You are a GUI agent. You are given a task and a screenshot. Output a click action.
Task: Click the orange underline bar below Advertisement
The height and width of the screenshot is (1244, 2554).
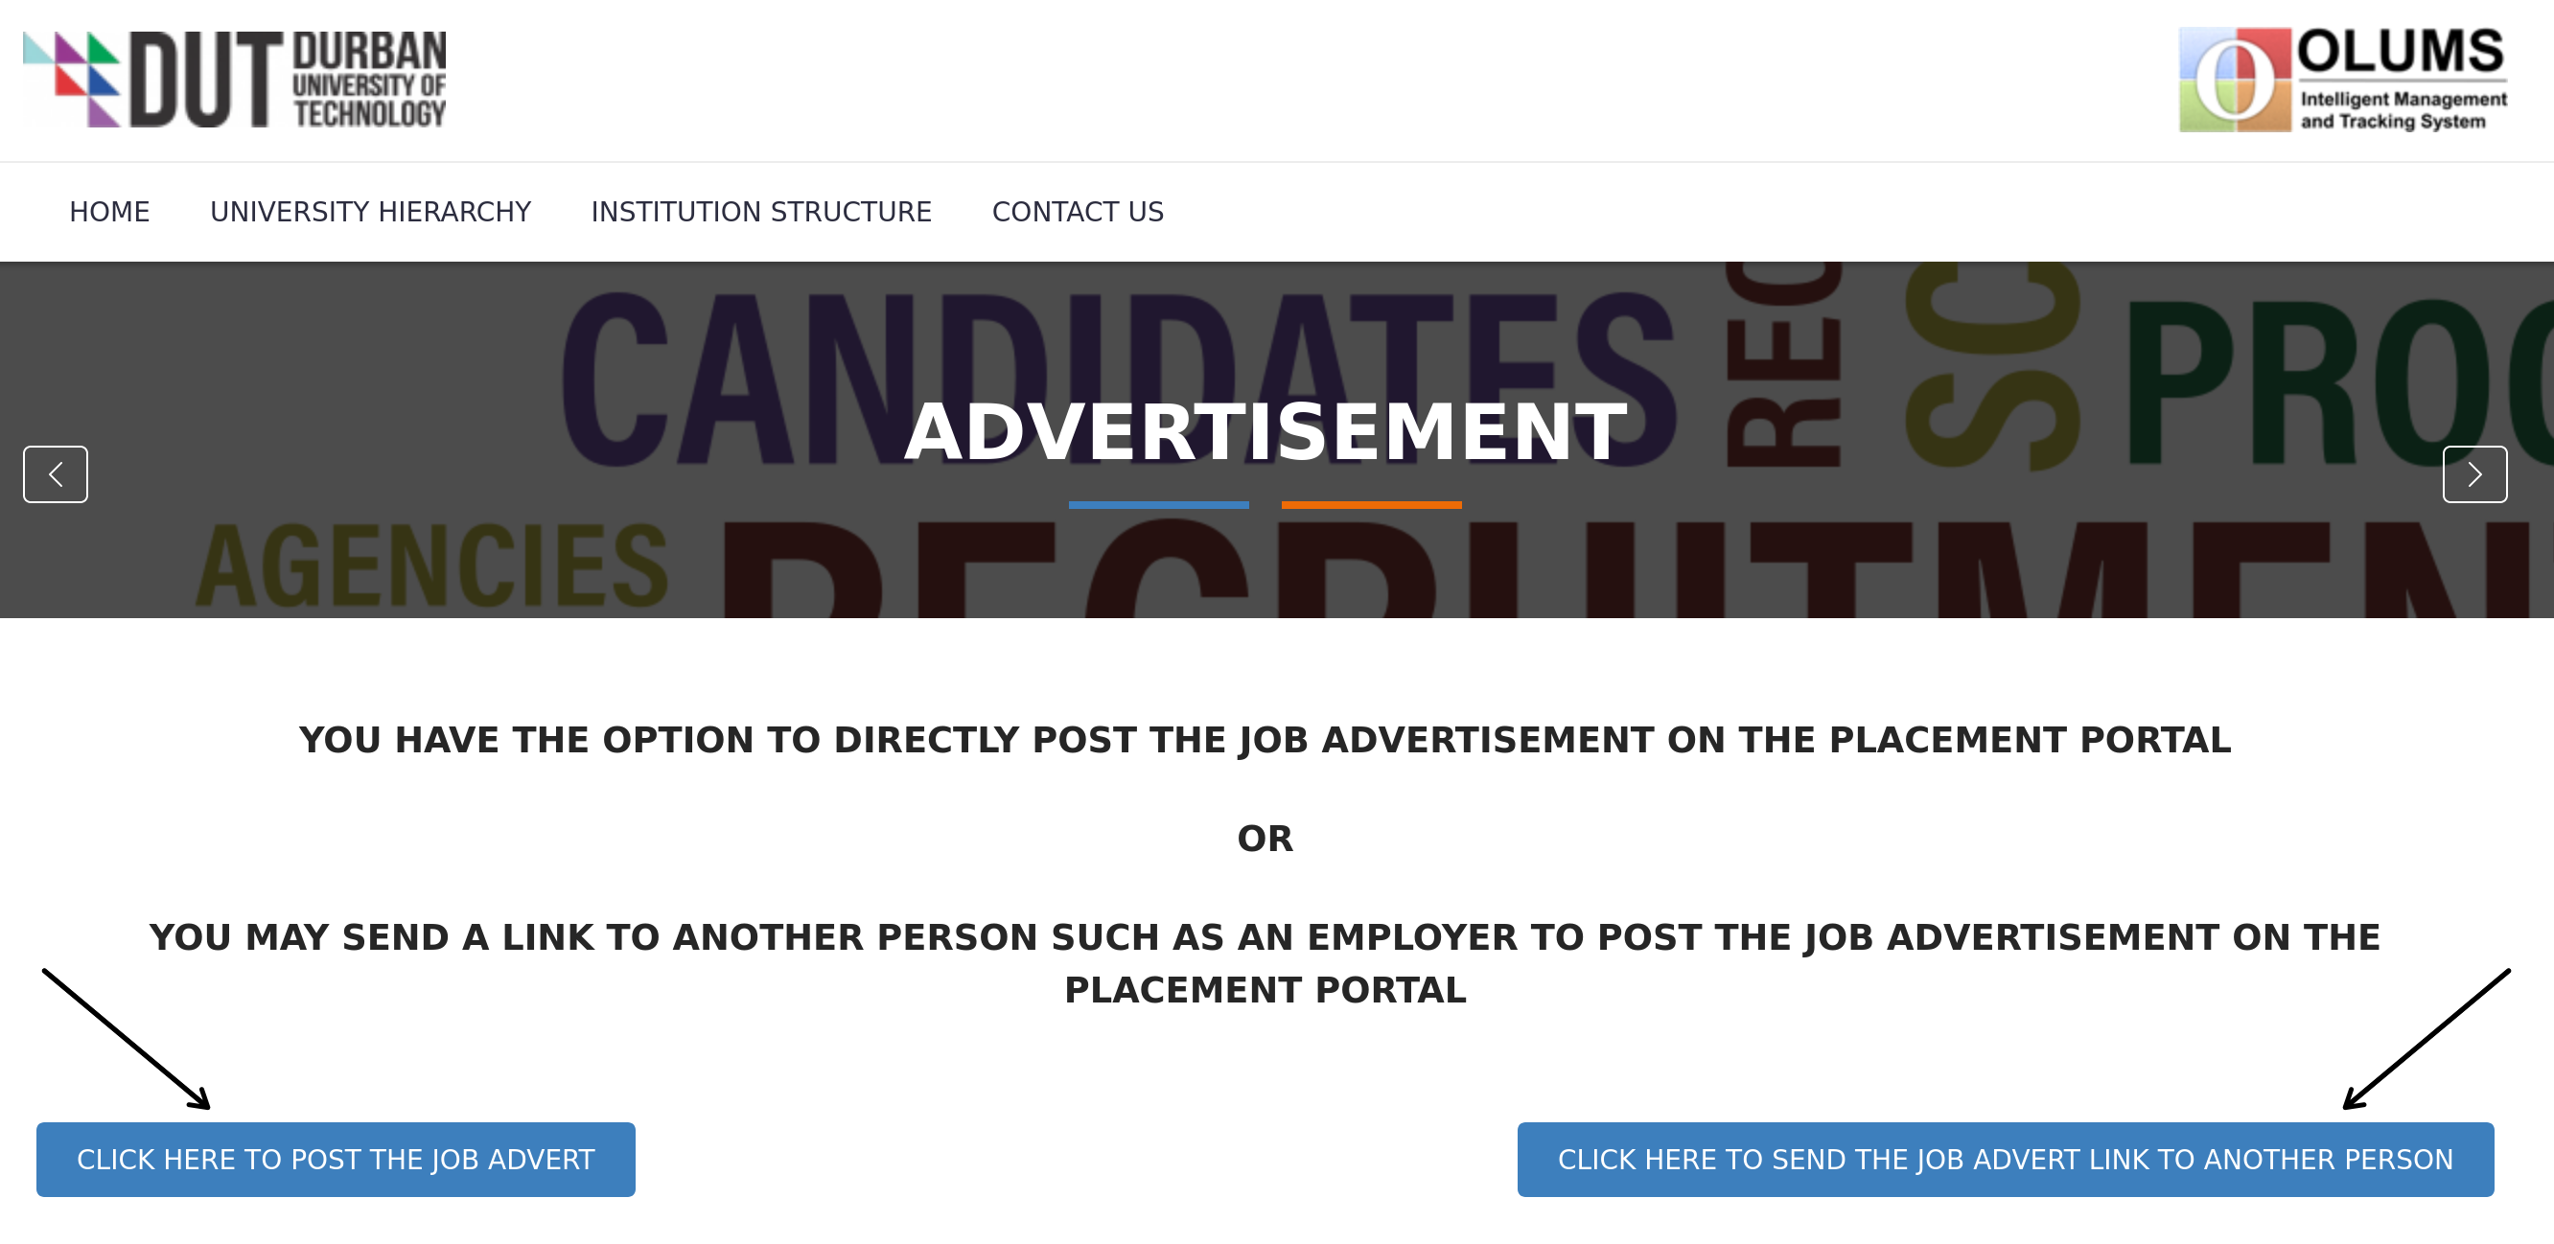click(1371, 504)
